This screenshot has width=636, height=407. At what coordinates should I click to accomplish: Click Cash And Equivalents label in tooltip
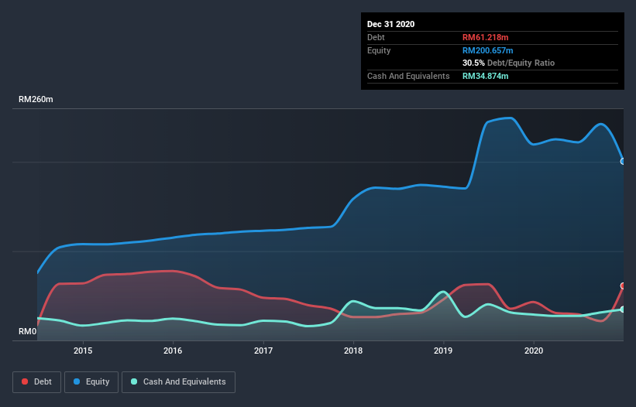(408, 76)
